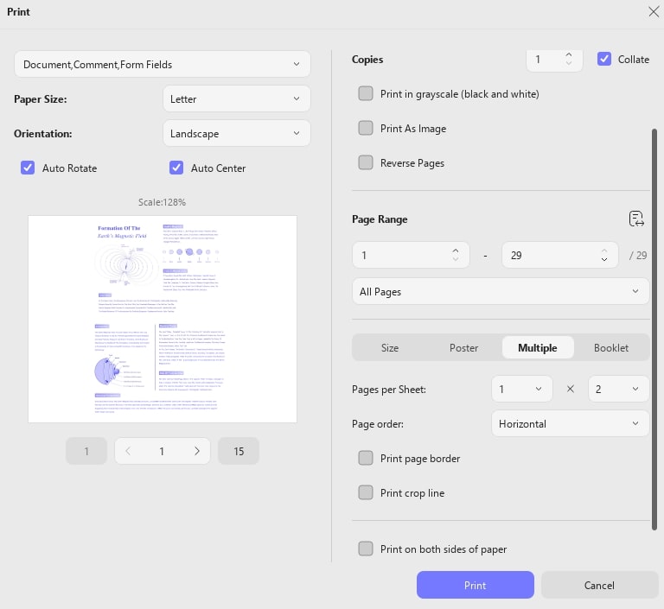Screen dimensions: 664x609
Task: Go to previous preview page arrow
Action: 127,451
